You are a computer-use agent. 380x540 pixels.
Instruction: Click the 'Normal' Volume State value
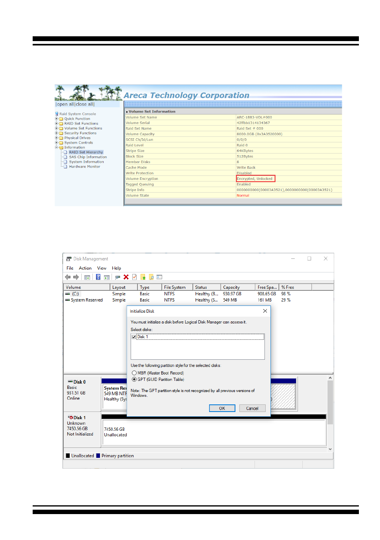click(243, 195)
